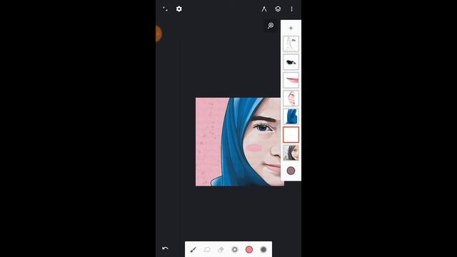Open the mauve background color swatch
Image resolution: width=457 pixels, height=257 pixels.
pos(291,171)
